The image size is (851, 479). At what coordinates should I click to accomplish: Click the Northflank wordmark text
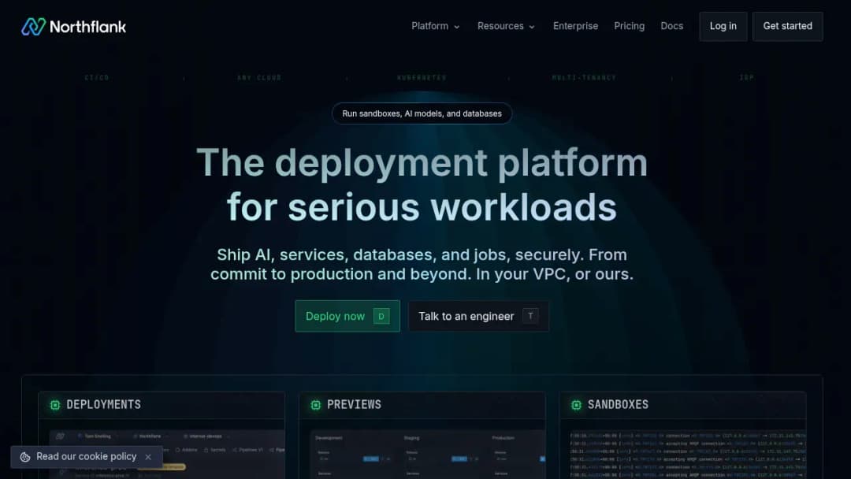pyautogui.click(x=88, y=27)
